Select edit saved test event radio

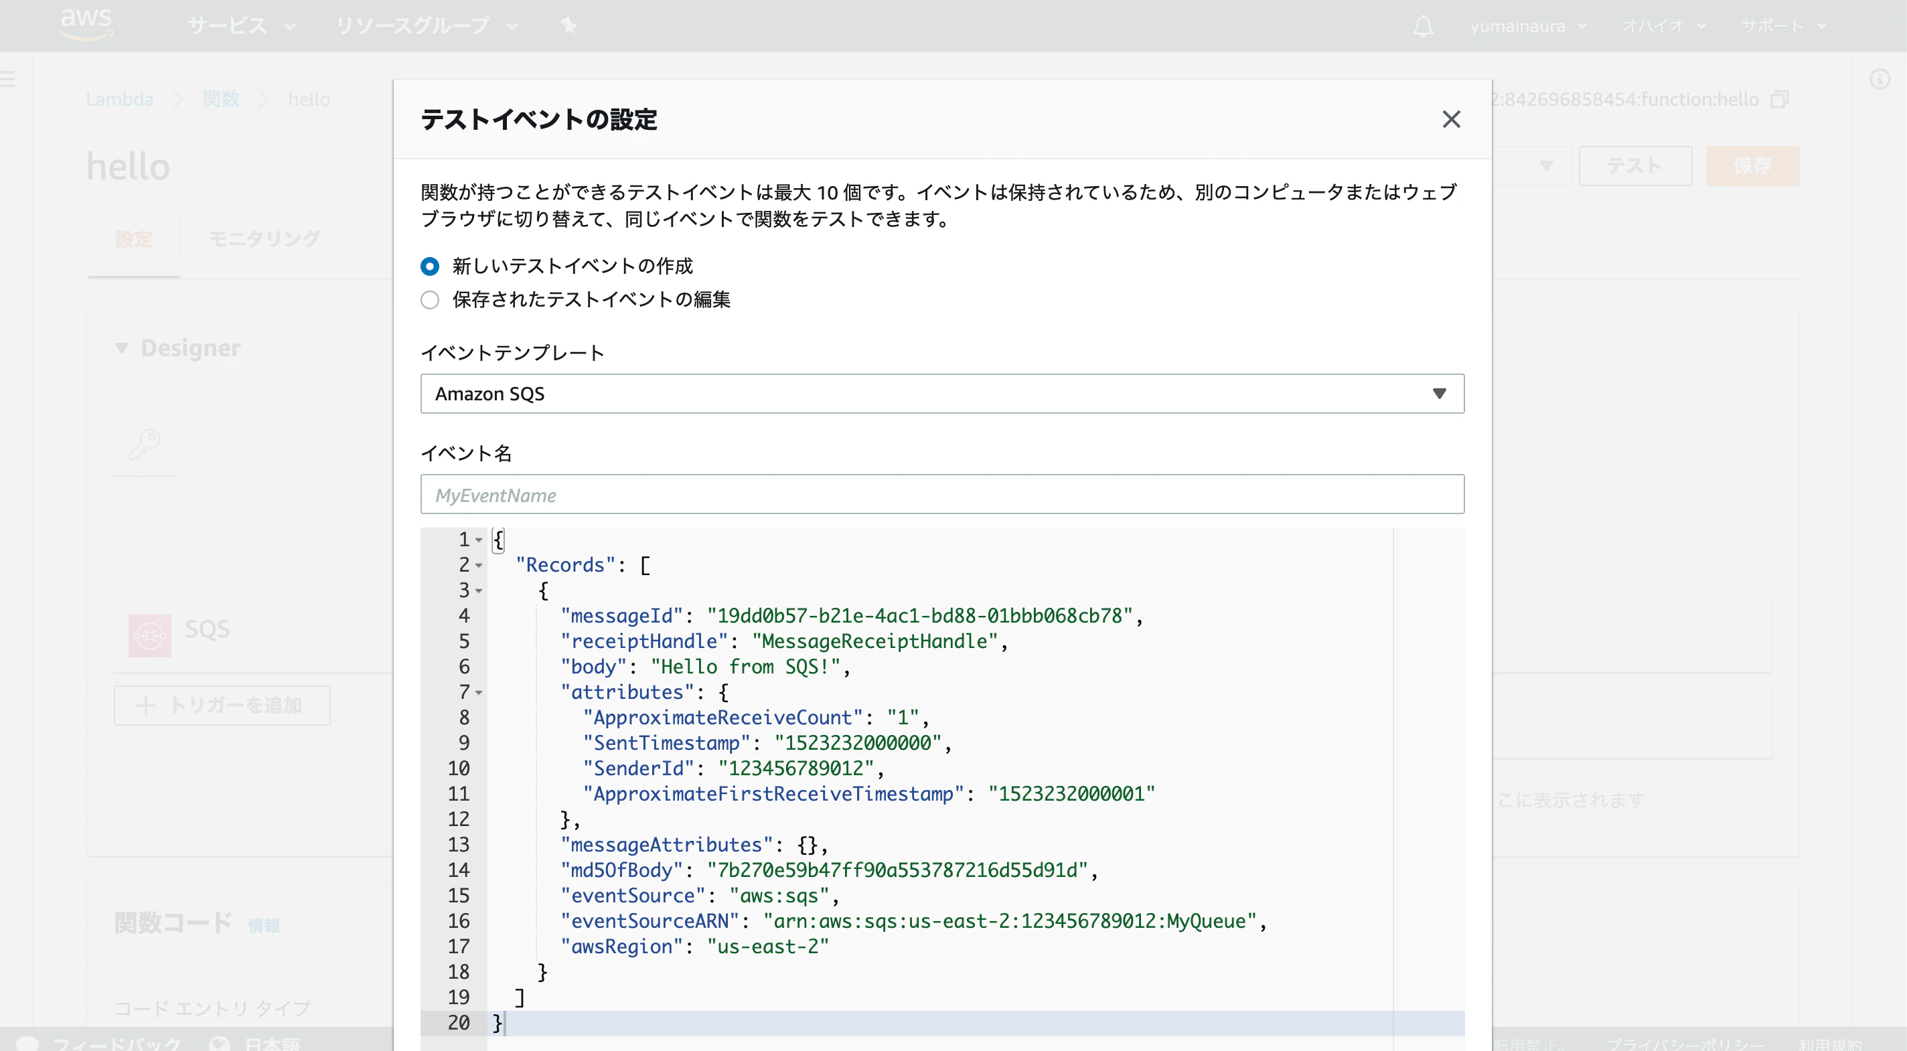(x=429, y=300)
